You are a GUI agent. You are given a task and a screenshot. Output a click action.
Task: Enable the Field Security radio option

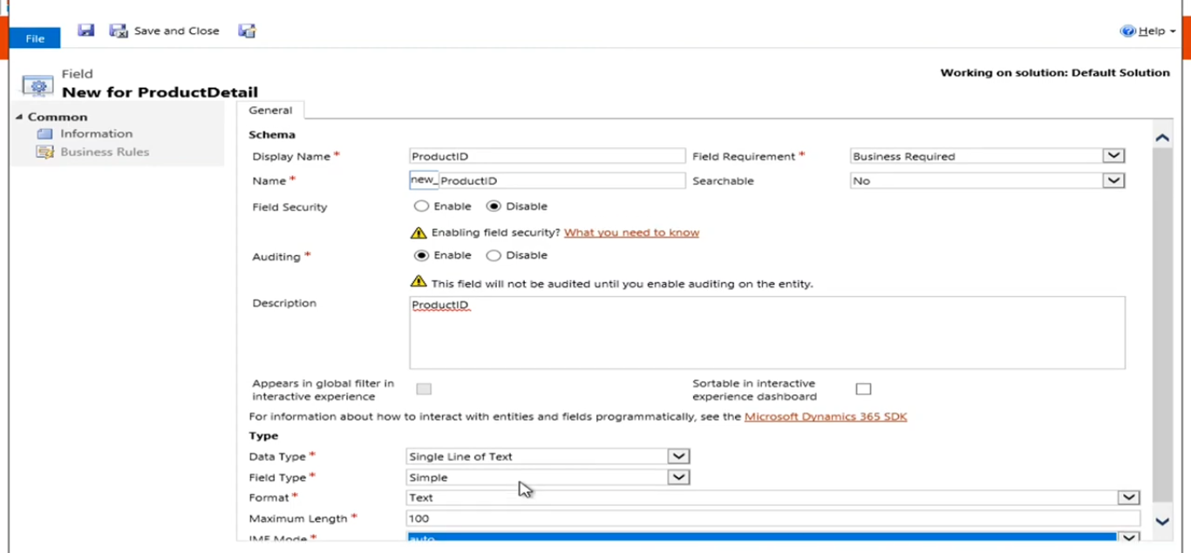(x=422, y=206)
